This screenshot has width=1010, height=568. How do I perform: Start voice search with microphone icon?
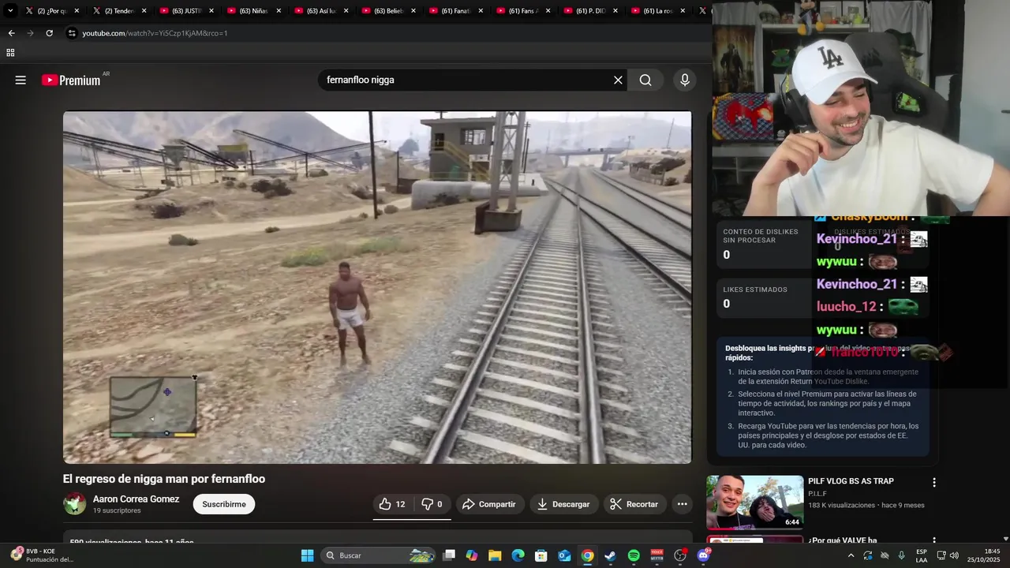pyautogui.click(x=685, y=80)
